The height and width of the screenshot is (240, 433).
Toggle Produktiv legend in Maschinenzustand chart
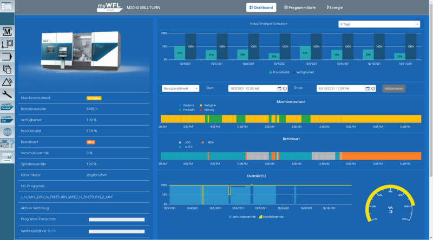[x=187, y=110]
